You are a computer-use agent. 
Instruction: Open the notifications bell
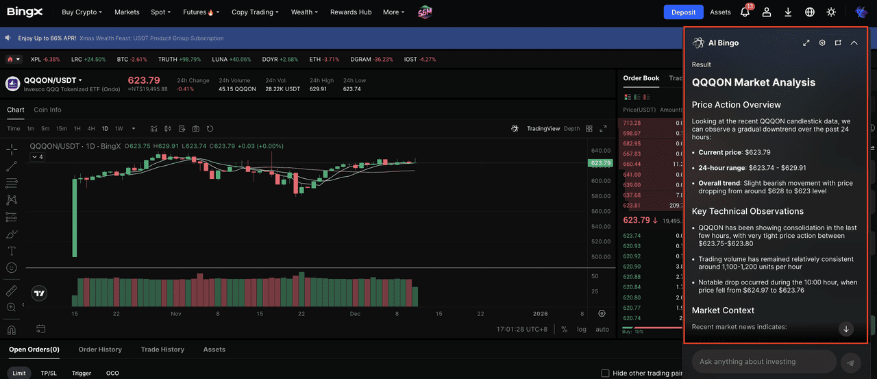point(745,12)
